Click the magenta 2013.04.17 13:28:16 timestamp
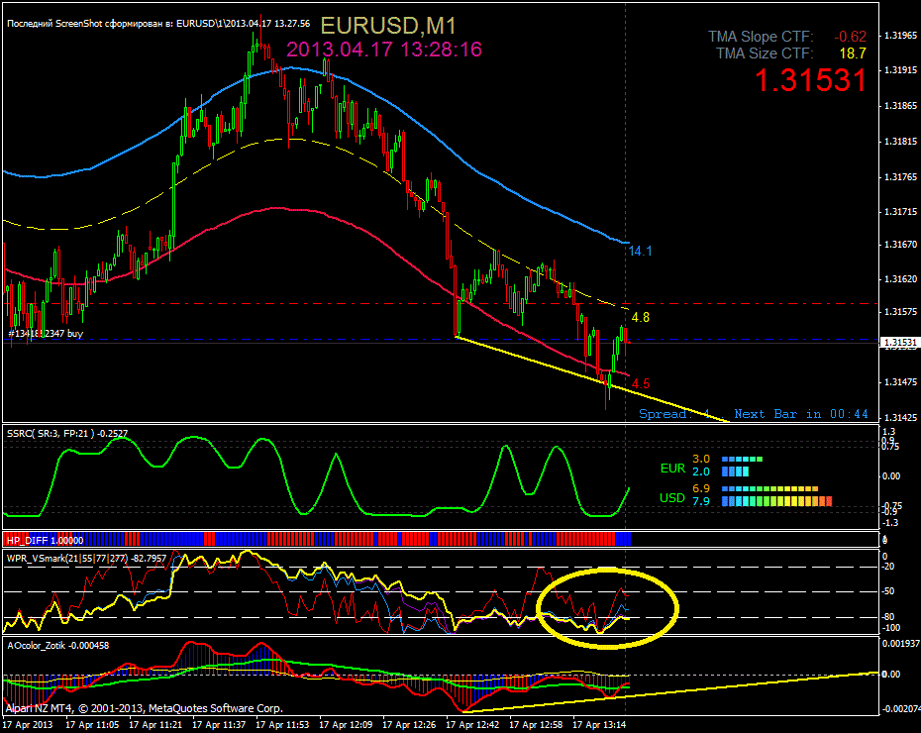 pyautogui.click(x=383, y=50)
